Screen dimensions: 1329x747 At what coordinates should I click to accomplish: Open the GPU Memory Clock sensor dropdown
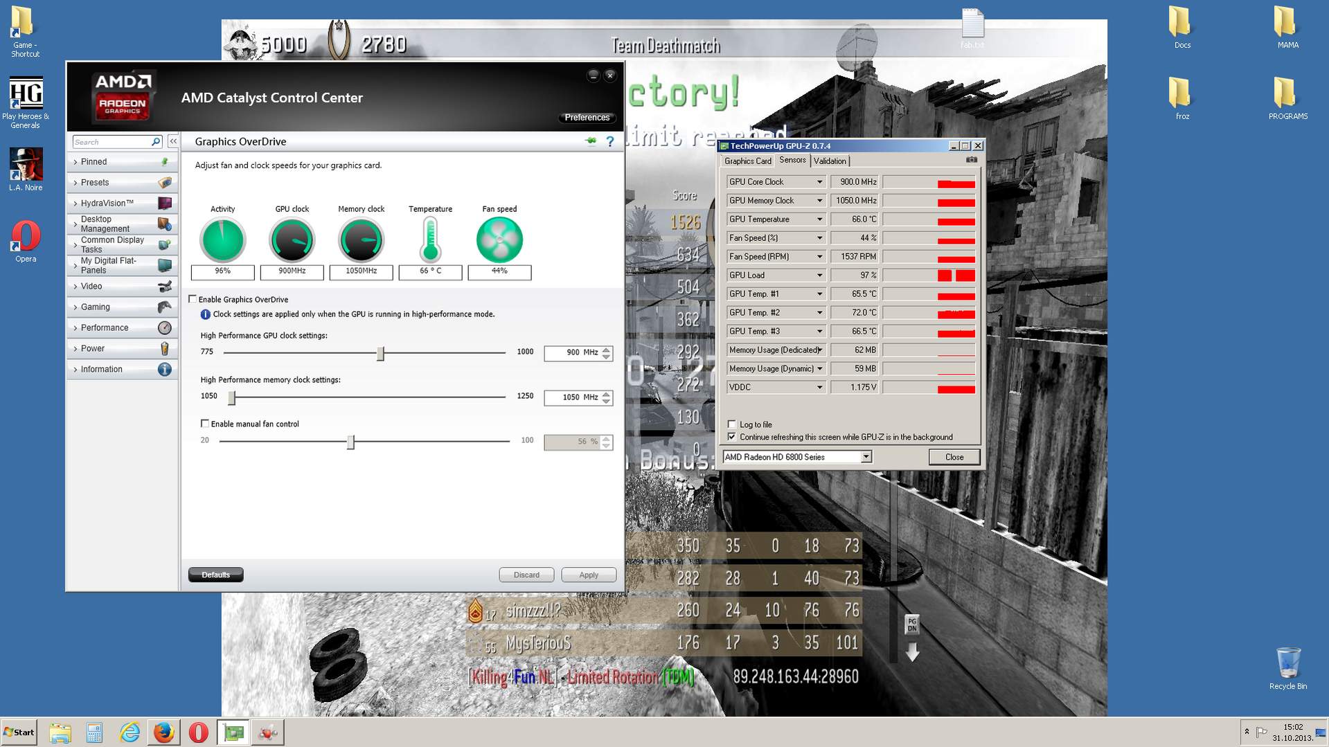(819, 201)
